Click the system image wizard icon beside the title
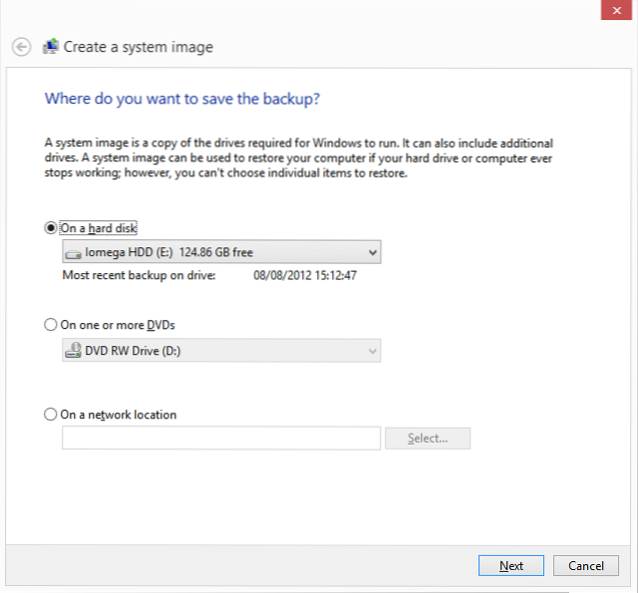 51,47
